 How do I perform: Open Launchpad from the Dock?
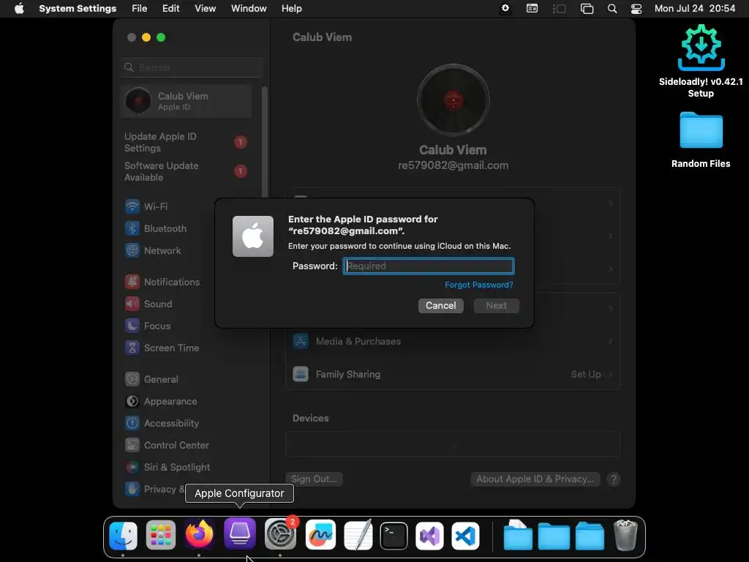[160, 535]
